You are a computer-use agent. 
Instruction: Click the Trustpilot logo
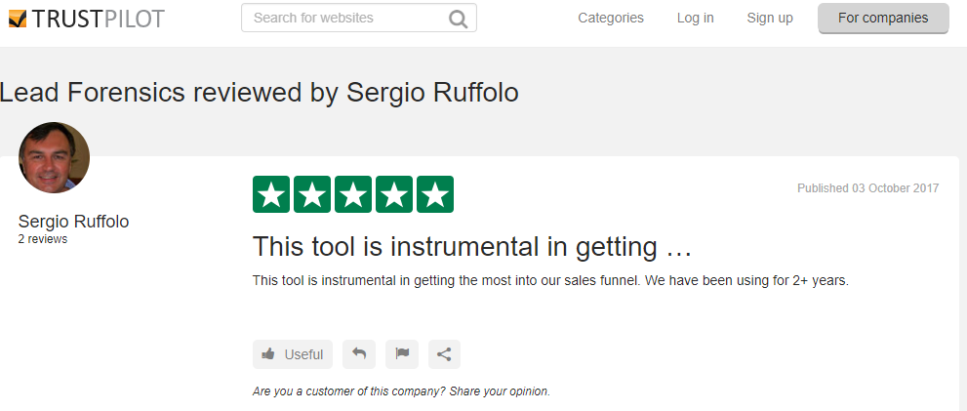click(86, 19)
